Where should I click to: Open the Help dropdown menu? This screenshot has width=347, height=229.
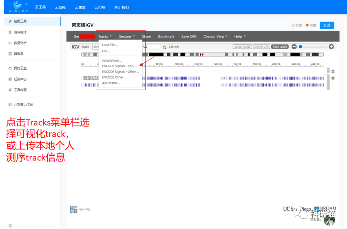tap(240, 37)
